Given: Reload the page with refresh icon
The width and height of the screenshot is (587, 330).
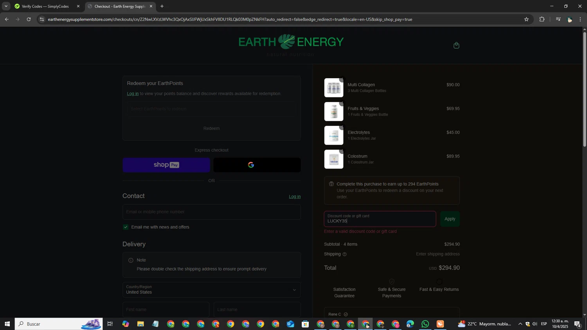Looking at the screenshot, I should click(x=29, y=19).
